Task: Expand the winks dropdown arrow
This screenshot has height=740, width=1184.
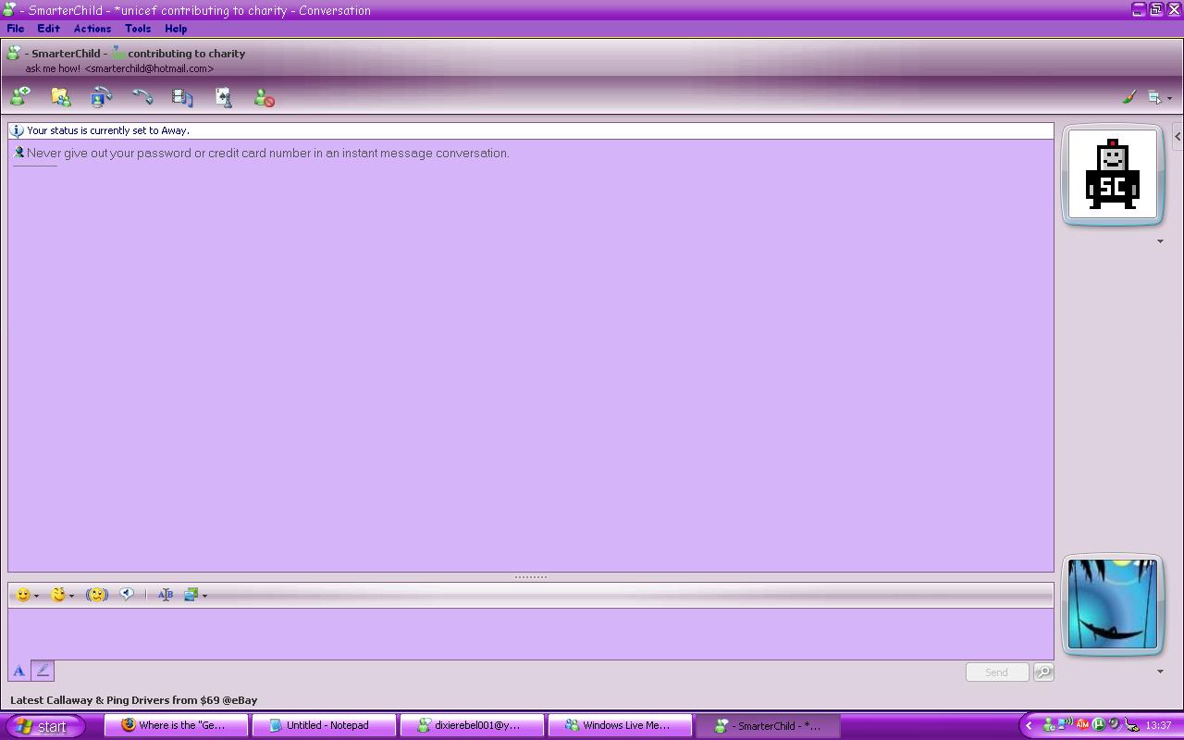Action: tap(71, 596)
